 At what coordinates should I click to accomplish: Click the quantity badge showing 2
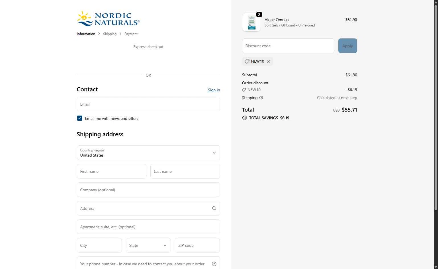click(x=259, y=15)
